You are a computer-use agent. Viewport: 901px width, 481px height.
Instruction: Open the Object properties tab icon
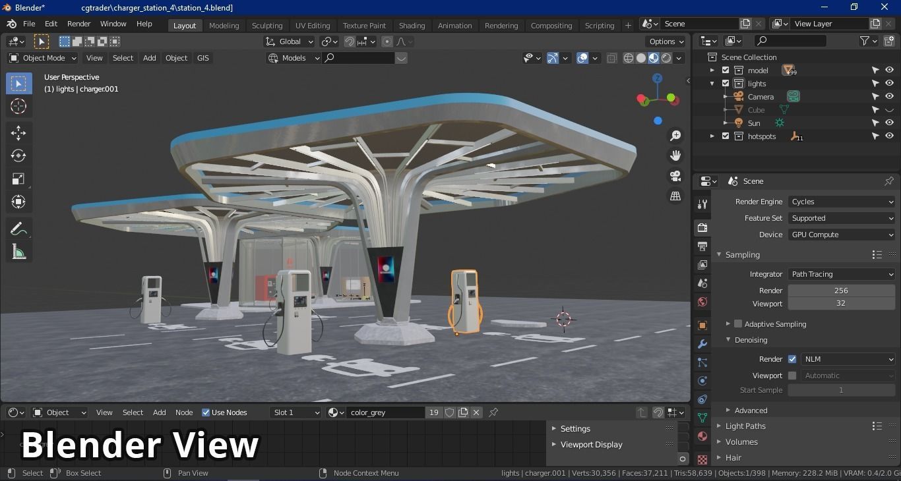[702, 325]
